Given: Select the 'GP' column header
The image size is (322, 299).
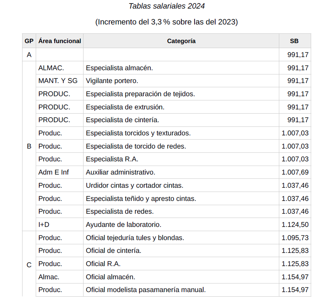Looking at the screenshot, I should tap(29, 41).
